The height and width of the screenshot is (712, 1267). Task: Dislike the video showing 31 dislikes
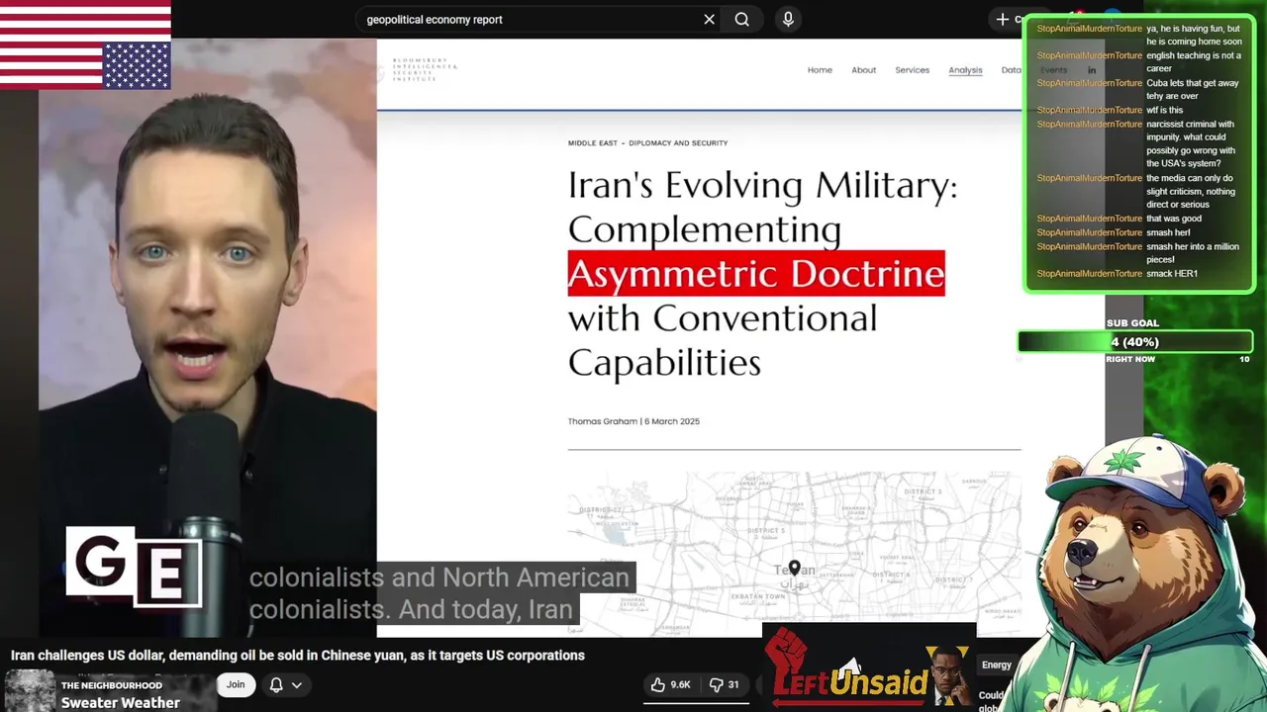tap(725, 684)
